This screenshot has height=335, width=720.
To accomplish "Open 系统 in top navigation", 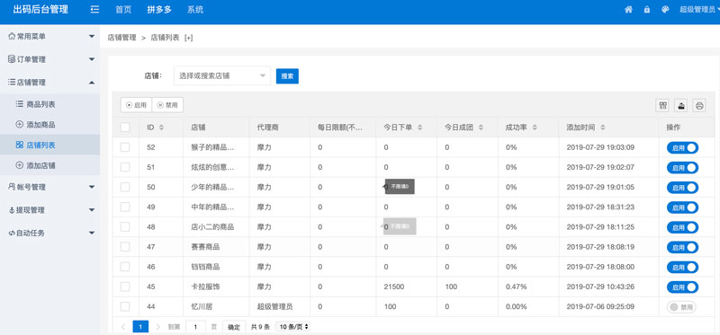I will coord(195,10).
